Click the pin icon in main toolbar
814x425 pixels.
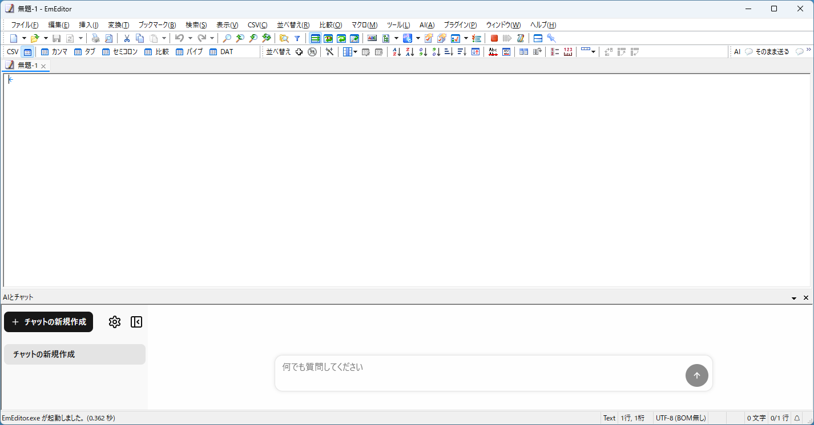[551, 38]
